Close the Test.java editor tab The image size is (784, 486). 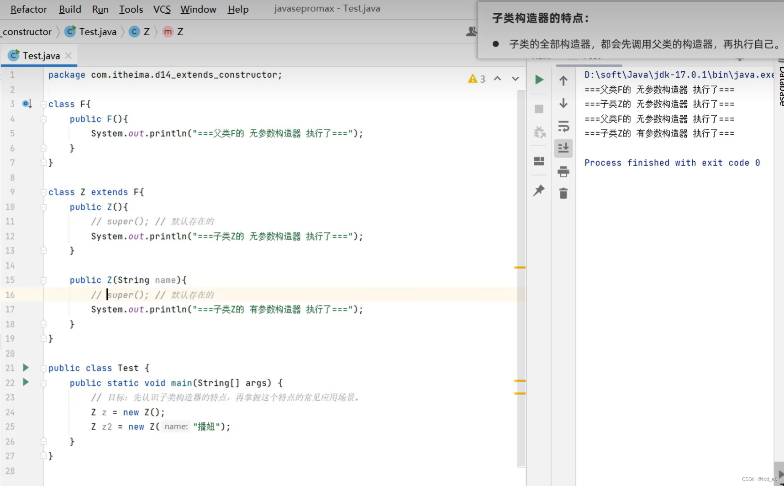point(68,56)
